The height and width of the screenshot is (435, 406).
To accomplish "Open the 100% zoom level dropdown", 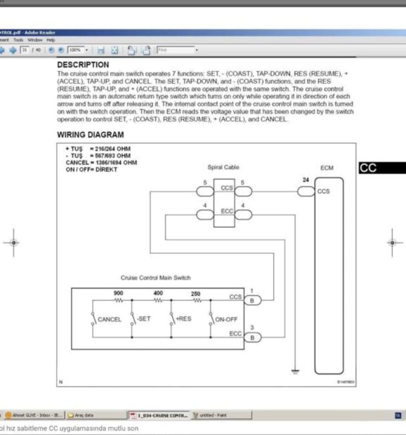I will point(87,50).
